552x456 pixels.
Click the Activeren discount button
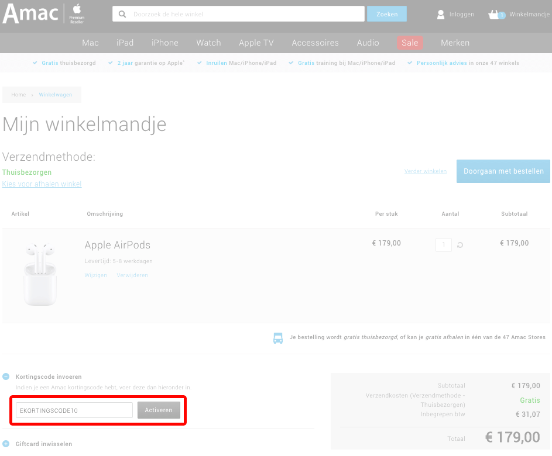pyautogui.click(x=159, y=410)
